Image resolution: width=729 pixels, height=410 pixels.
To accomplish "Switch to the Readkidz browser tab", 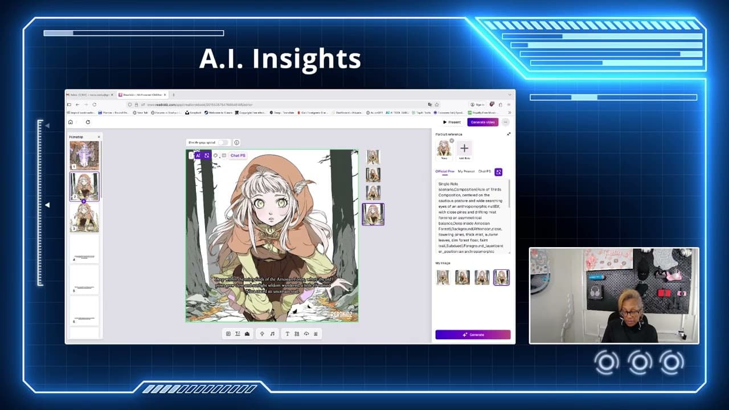I will coord(142,95).
